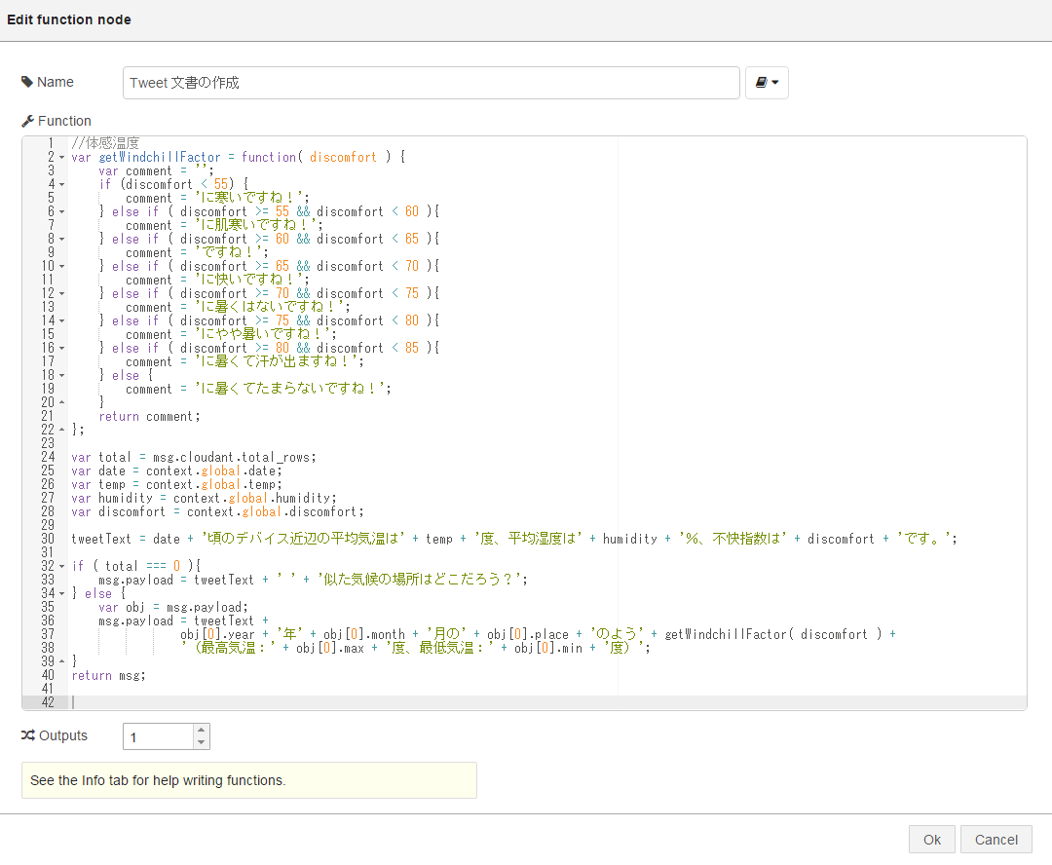Click 'return msg;' on line 40
Viewport: 1052px width, 865px height.
coord(109,676)
